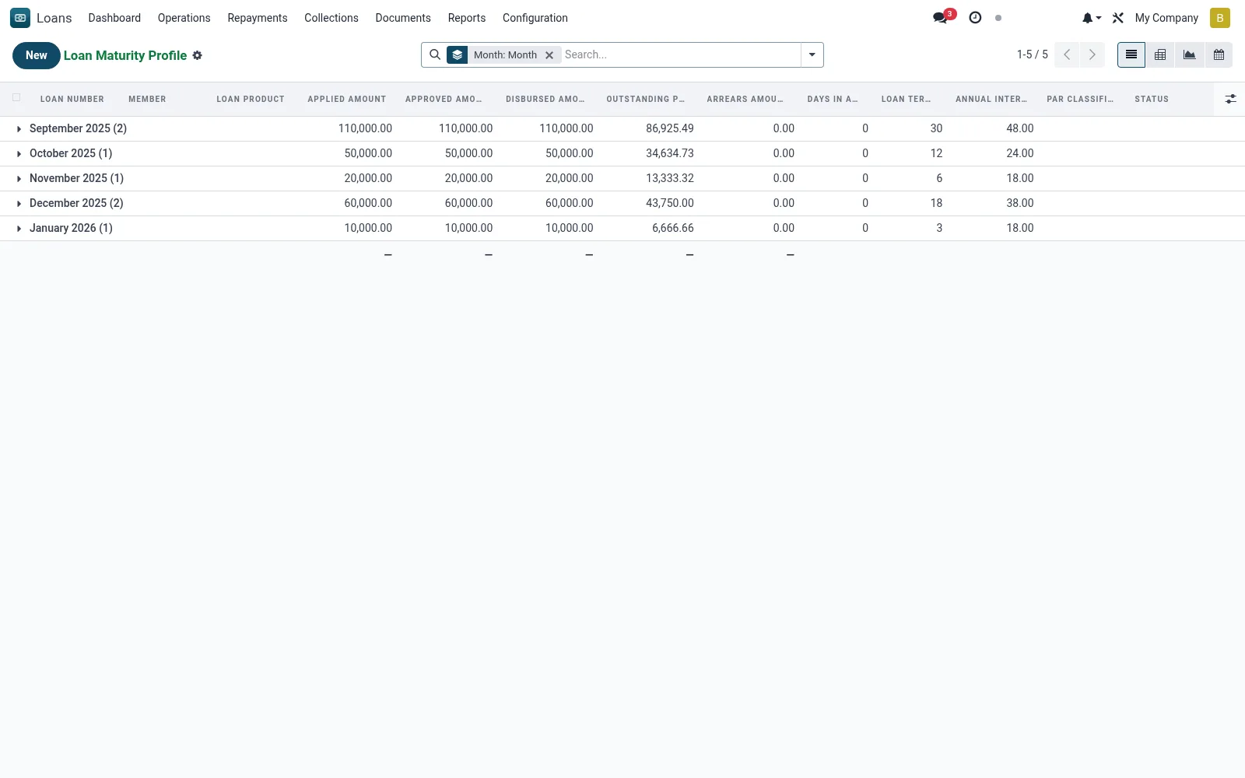Open the Repayments menu
The height and width of the screenshot is (778, 1245).
coord(258,18)
